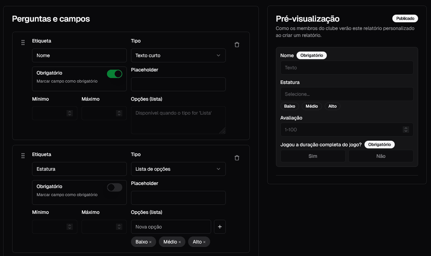This screenshot has width=431, height=256.
Task: Open the Selecione Estatura preview dropdown
Action: pos(347,94)
